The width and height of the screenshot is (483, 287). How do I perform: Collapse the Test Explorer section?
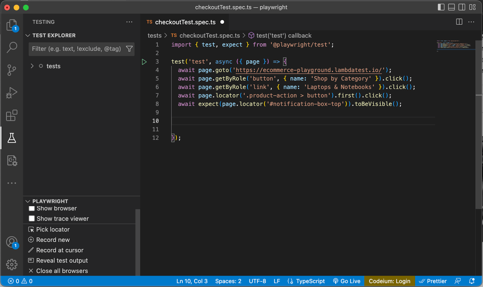28,36
